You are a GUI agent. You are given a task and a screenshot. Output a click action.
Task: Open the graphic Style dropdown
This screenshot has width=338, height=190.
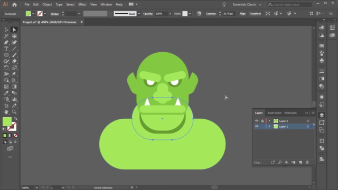coord(190,14)
